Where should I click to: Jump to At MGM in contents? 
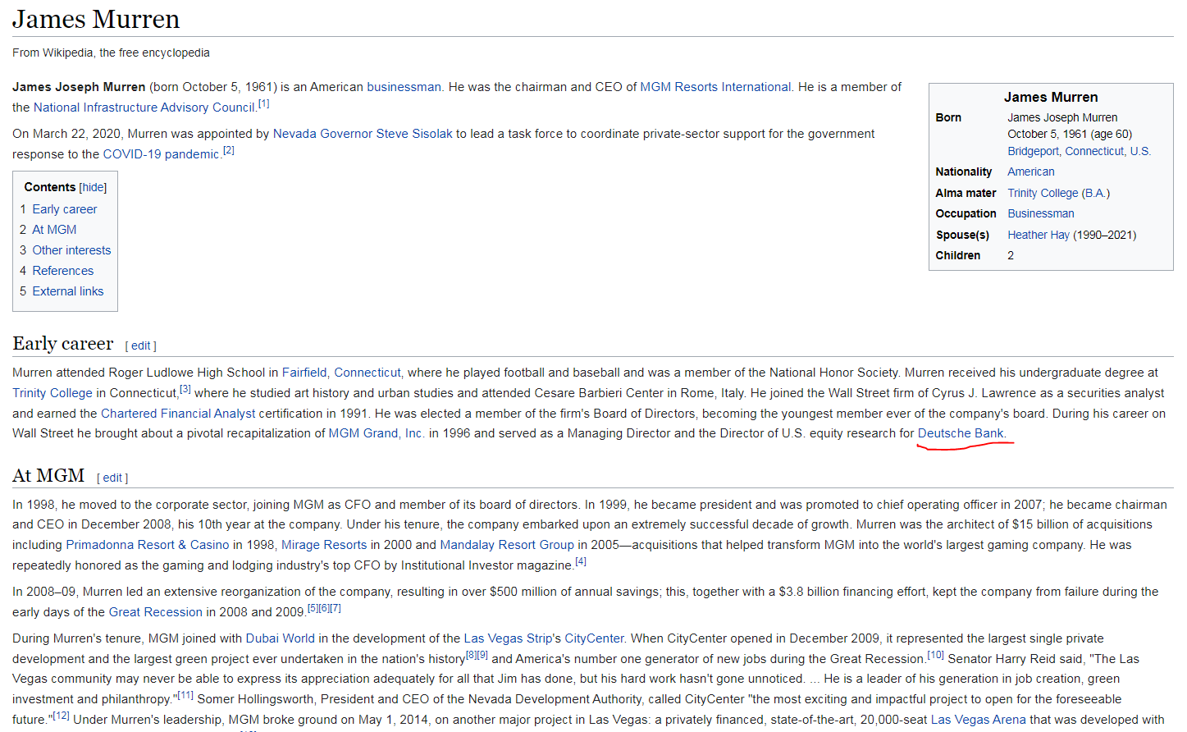(54, 230)
